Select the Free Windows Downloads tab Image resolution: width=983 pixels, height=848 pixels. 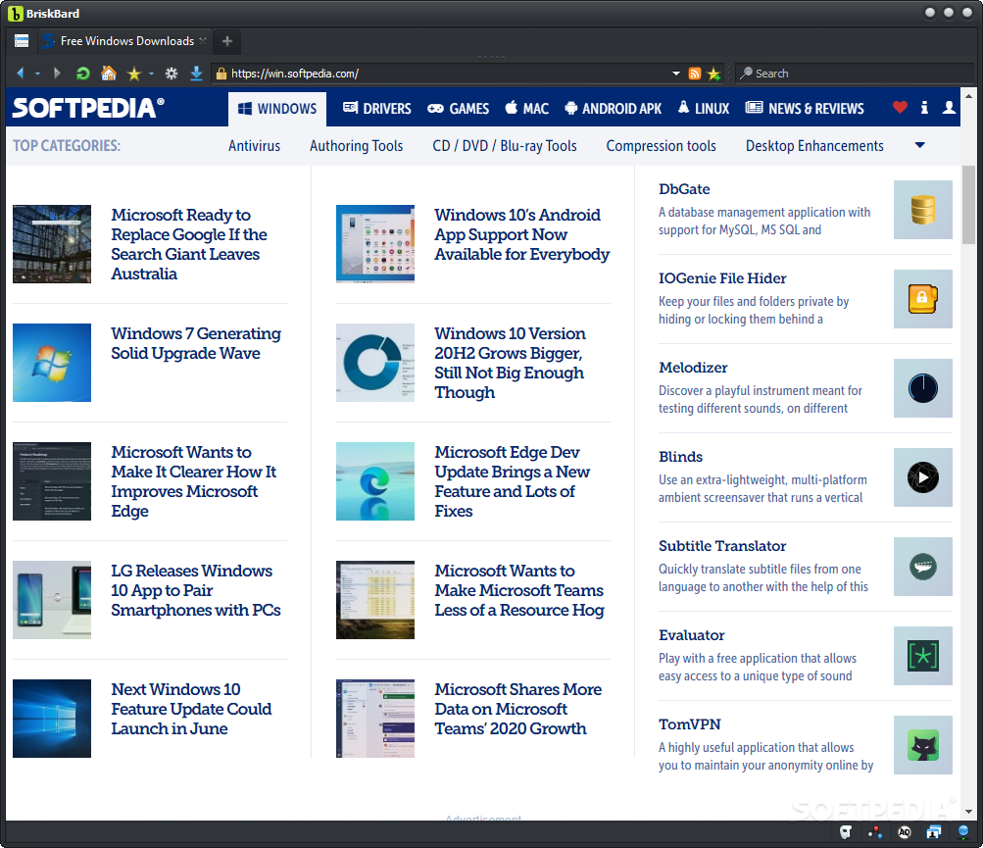125,41
